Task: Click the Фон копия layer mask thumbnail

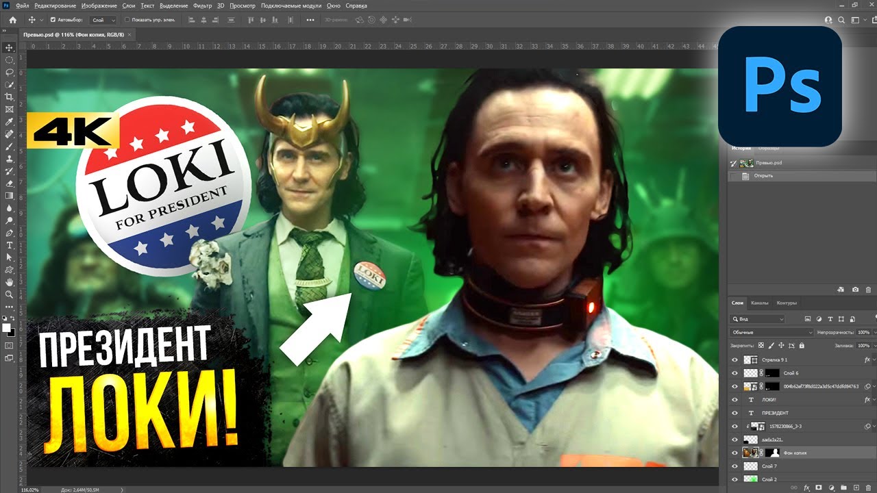Action: point(772,453)
